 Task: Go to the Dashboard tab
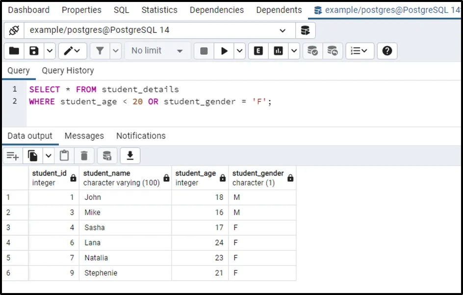pos(28,10)
